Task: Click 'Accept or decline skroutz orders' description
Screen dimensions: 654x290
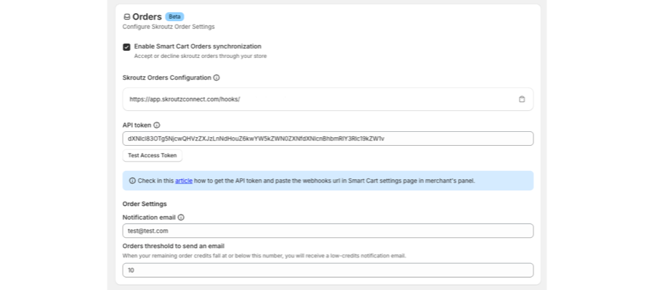Action: 201,56
